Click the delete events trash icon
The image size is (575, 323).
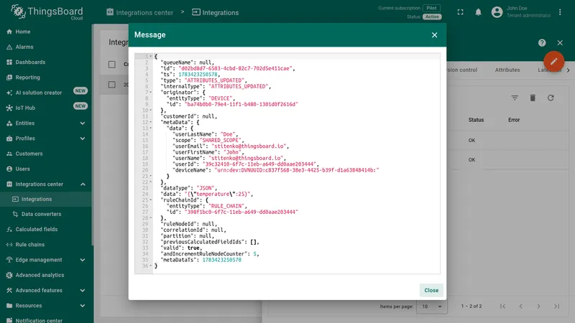tap(533, 98)
